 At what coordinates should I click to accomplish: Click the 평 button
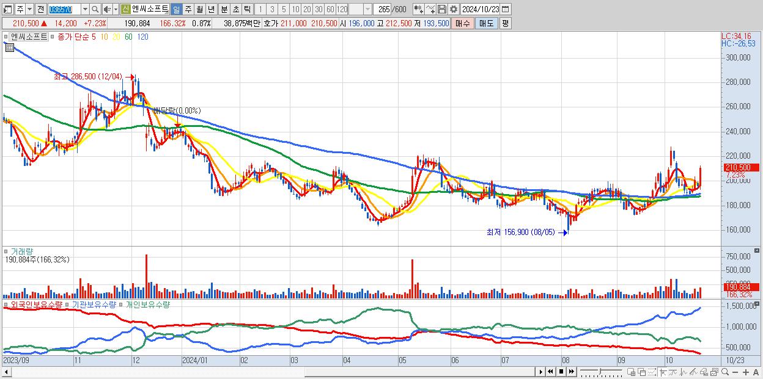(x=505, y=23)
